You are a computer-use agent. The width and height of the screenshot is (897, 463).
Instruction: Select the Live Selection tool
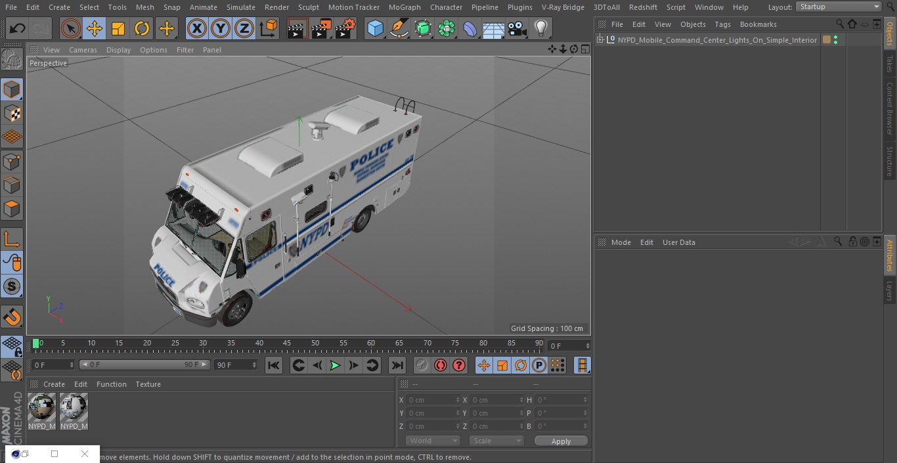pyautogui.click(x=71, y=28)
